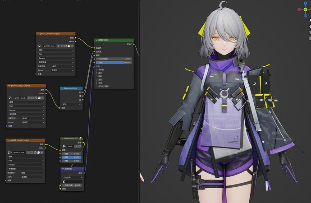Click 法向 output socket of 法线贴图 node
Screen dimensions: 311x203
click(x=84, y=173)
